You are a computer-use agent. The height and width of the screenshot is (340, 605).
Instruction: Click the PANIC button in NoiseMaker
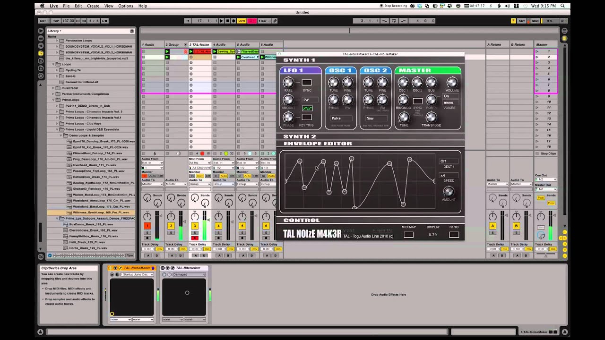click(454, 235)
